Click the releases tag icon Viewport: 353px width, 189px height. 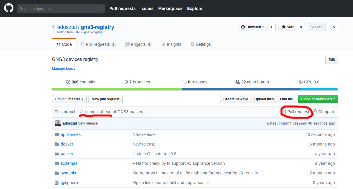[184, 82]
